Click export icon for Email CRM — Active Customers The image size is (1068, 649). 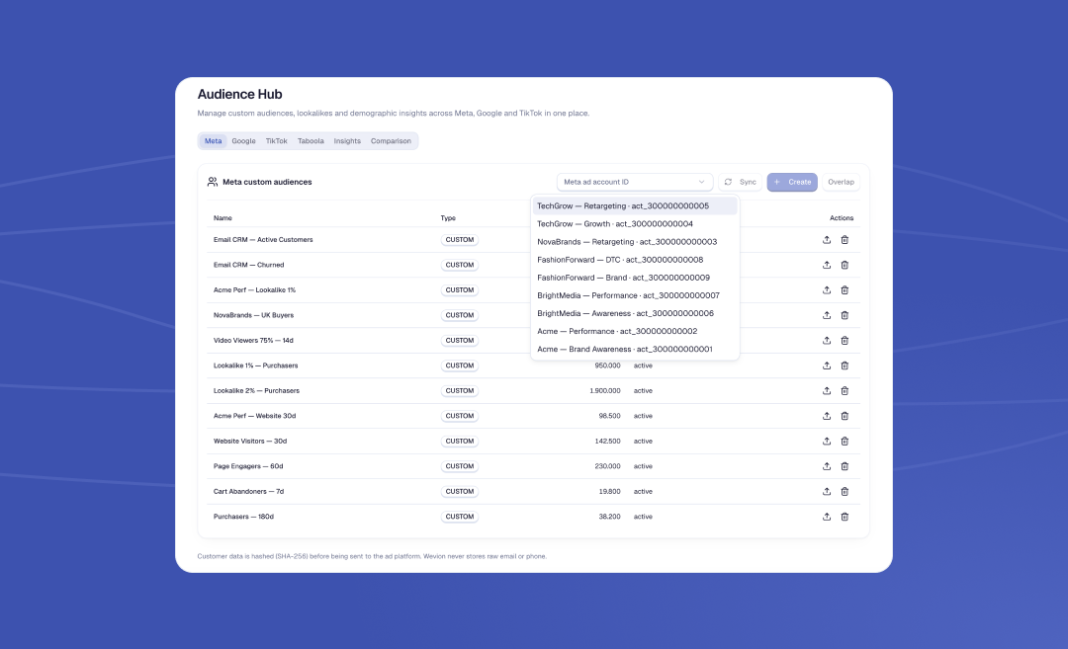[826, 239]
